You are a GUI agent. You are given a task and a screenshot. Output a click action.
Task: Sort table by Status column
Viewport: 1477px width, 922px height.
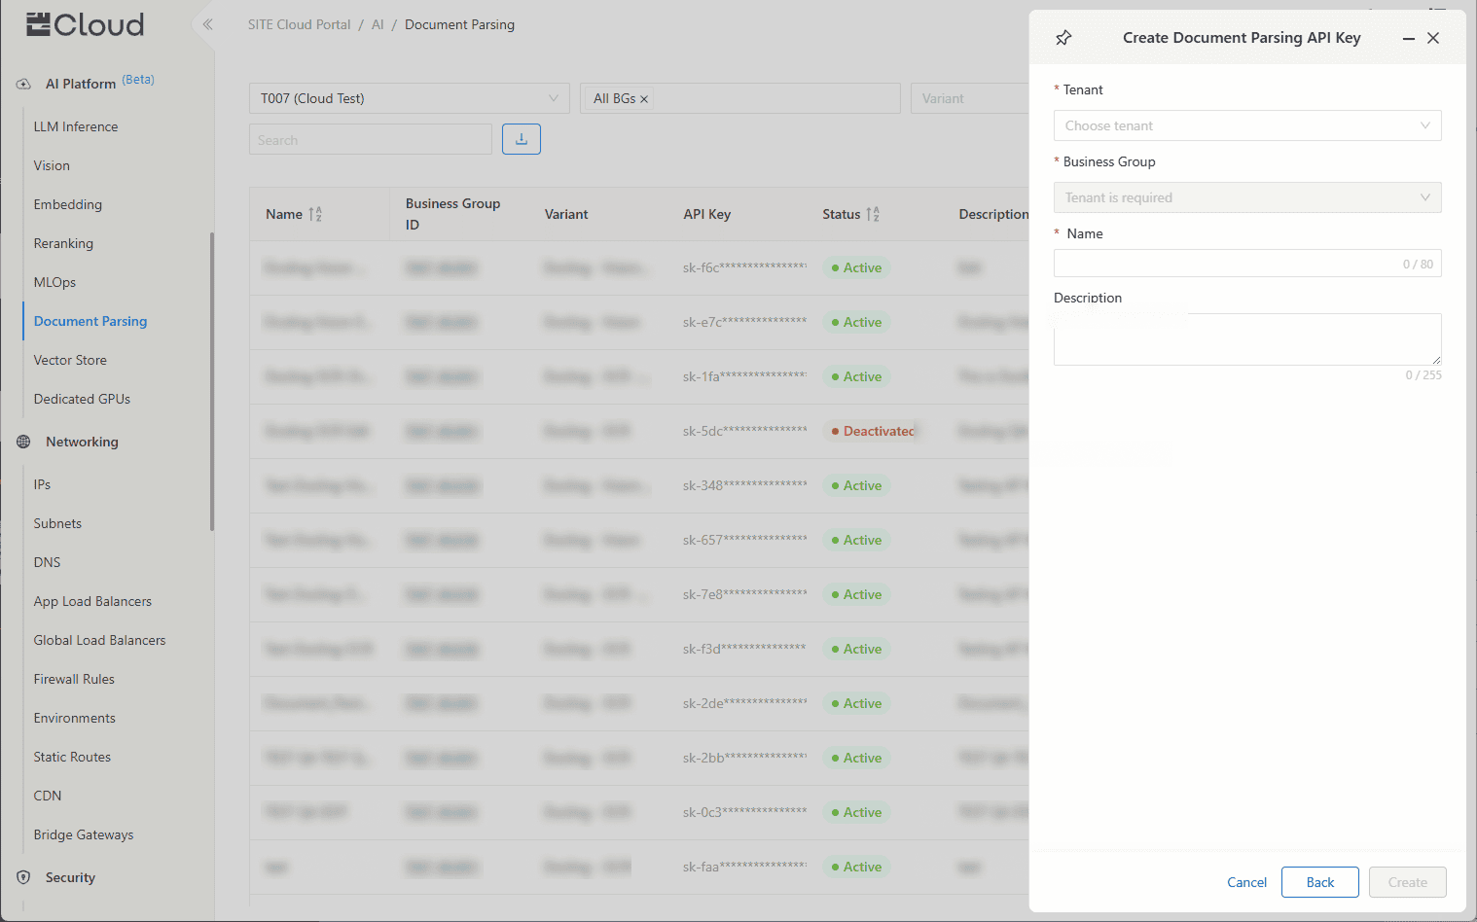pos(873,214)
